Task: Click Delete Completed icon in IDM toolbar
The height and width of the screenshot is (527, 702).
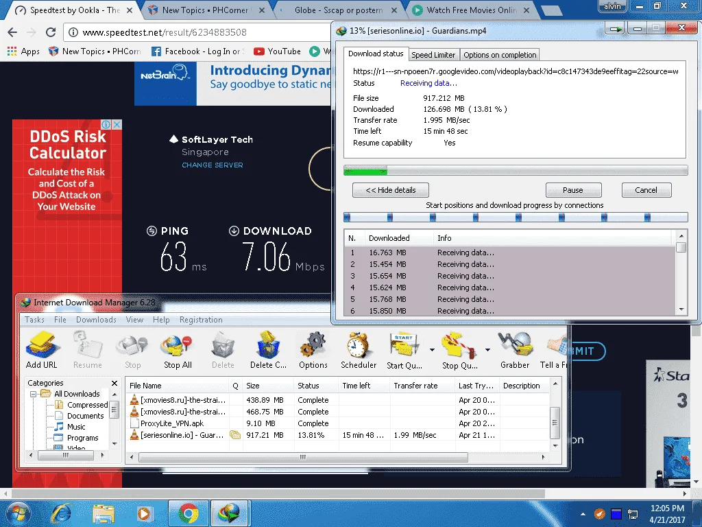Action: tap(268, 349)
